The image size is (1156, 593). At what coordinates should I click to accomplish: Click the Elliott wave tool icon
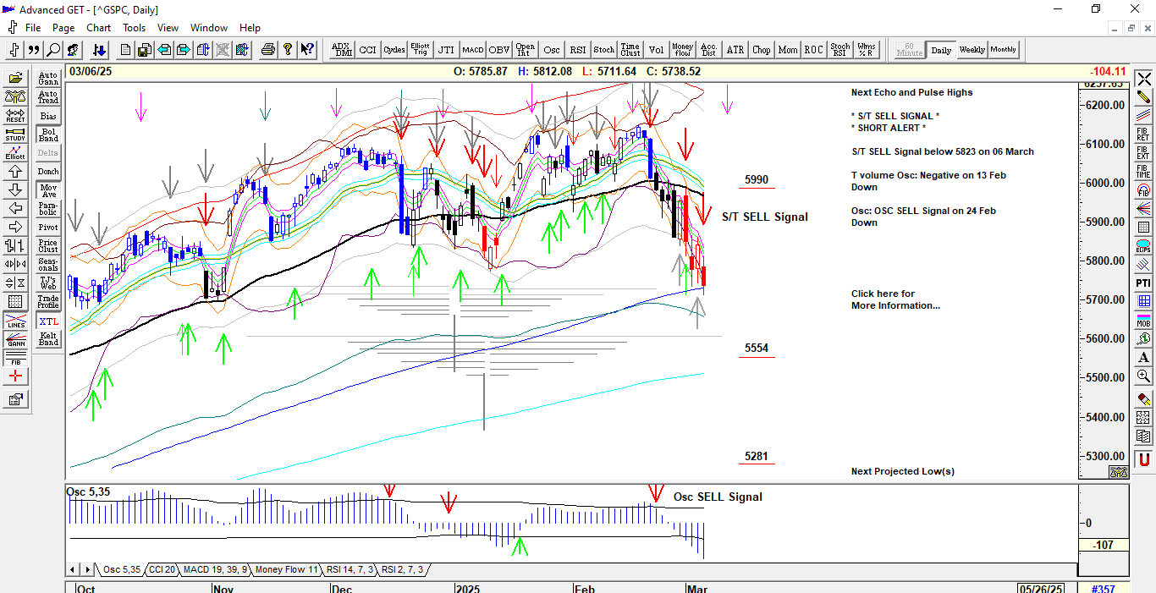point(15,153)
